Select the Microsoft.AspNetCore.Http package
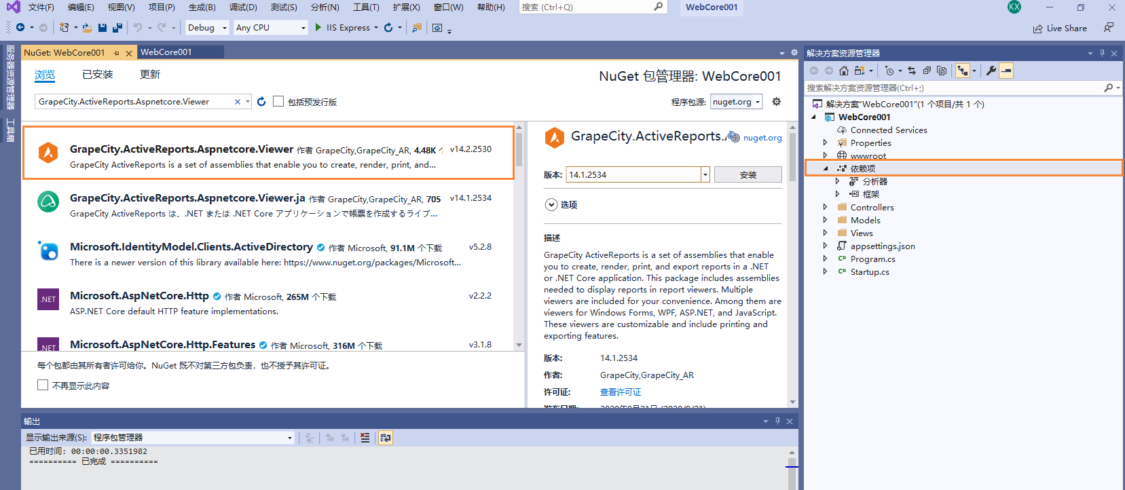 click(268, 303)
